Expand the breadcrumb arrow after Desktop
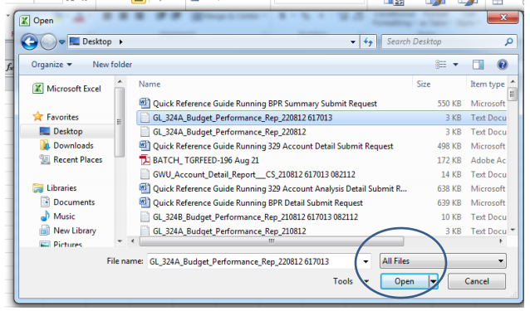The height and width of the screenshot is (311, 530). tap(120, 41)
